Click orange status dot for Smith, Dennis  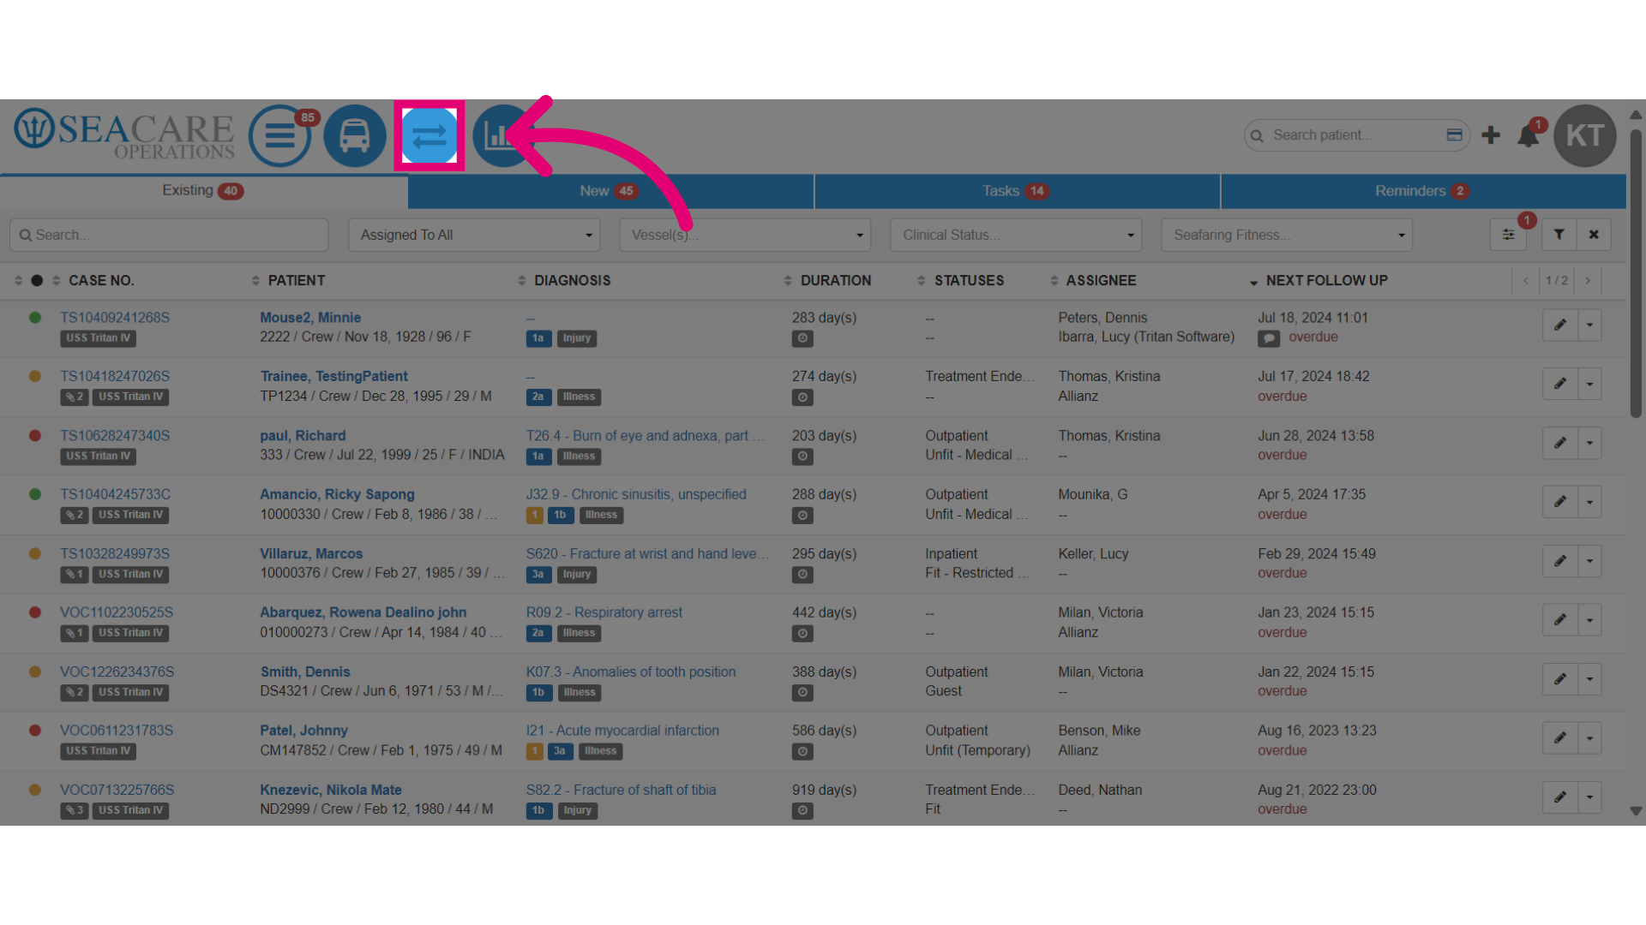coord(35,671)
